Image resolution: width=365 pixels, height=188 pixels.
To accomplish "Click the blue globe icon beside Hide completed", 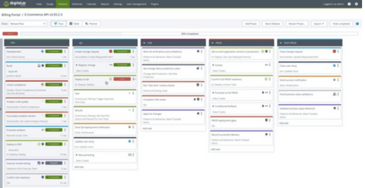I will point(357,24).
